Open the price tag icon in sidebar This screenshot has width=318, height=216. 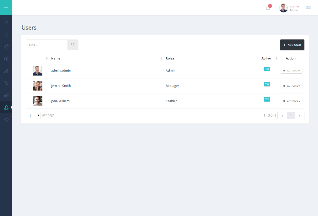tap(6, 46)
